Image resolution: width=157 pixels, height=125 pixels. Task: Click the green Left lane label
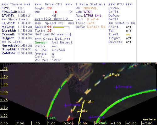click(x=51, y=118)
